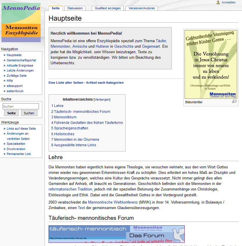Jump to 8 Ausgewählte Interne Links
242x246 pixels.
tap(74, 145)
